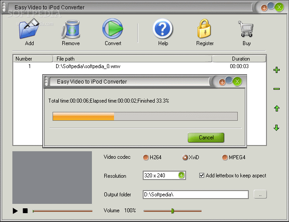Screen dimensions: 289x222
Task: Close the progress dialog with green X
Action: point(237,81)
